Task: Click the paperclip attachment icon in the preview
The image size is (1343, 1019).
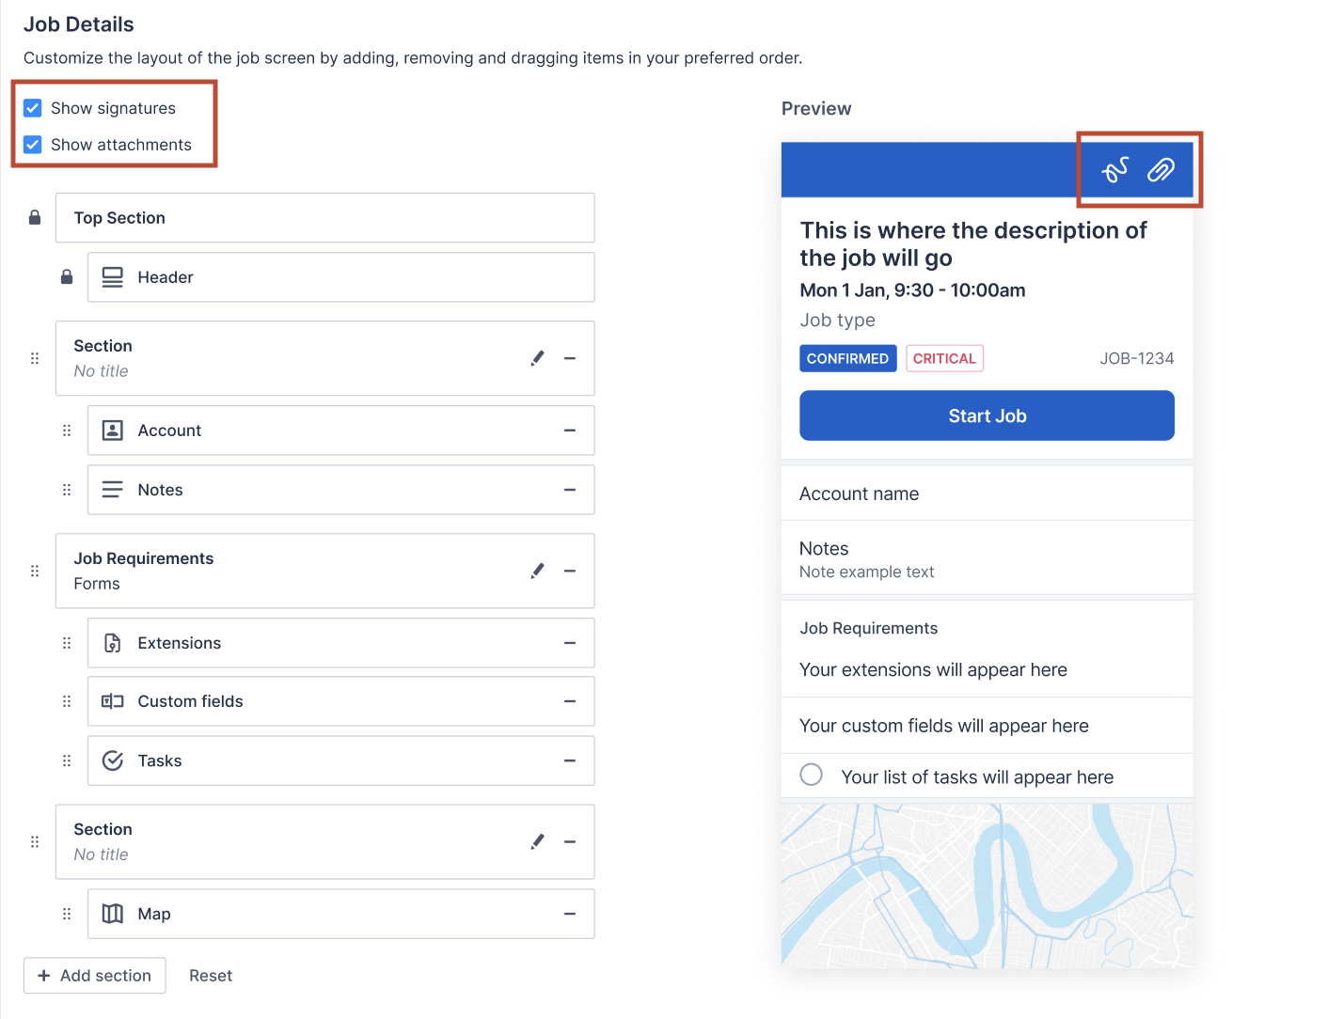Action: (x=1161, y=170)
